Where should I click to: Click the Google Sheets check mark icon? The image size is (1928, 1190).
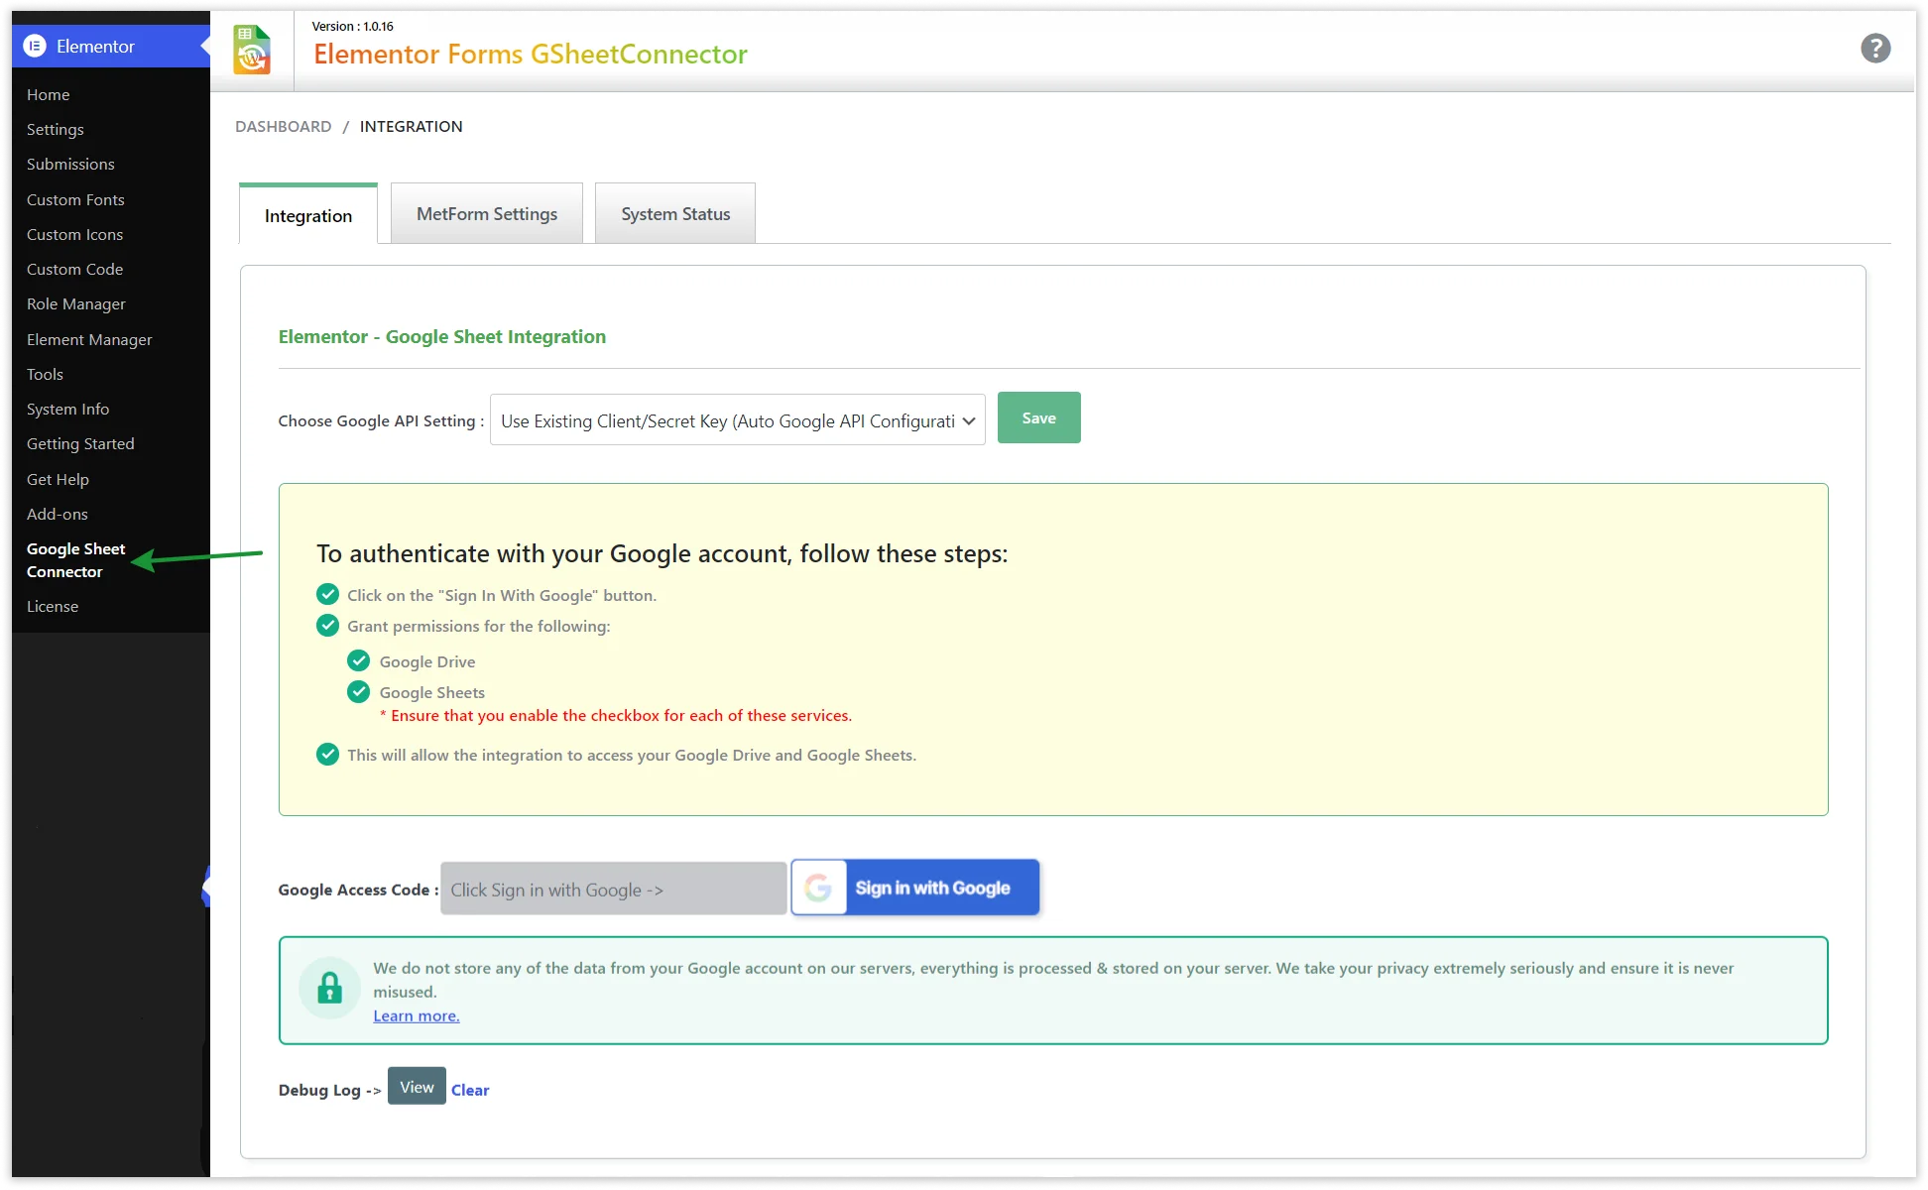coord(358,692)
